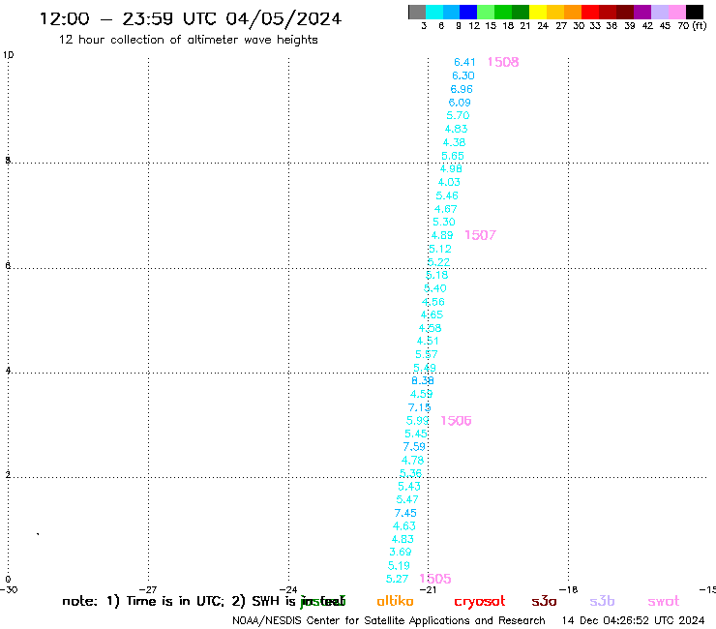Click the pink pass number 1505
716x629 pixels.
pyautogui.click(x=435, y=579)
